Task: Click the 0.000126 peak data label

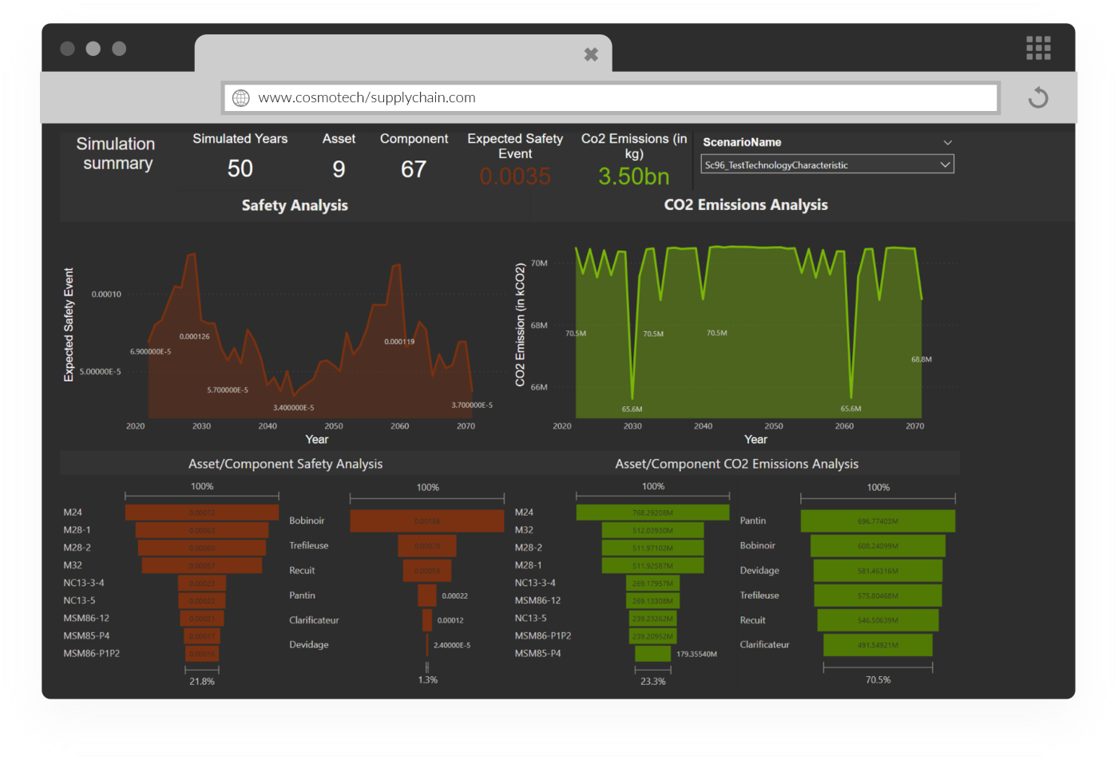Action: coord(194,336)
